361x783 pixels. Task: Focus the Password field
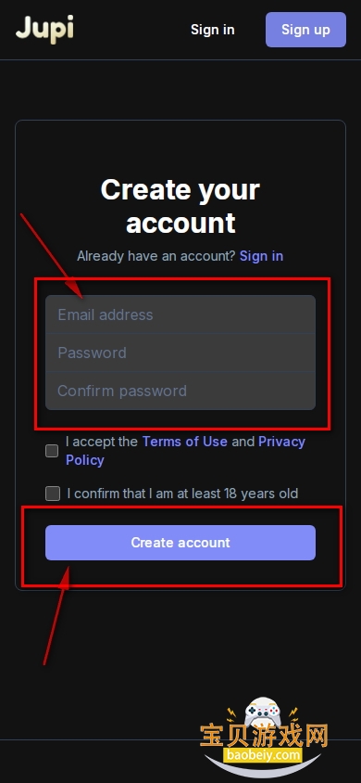point(180,353)
